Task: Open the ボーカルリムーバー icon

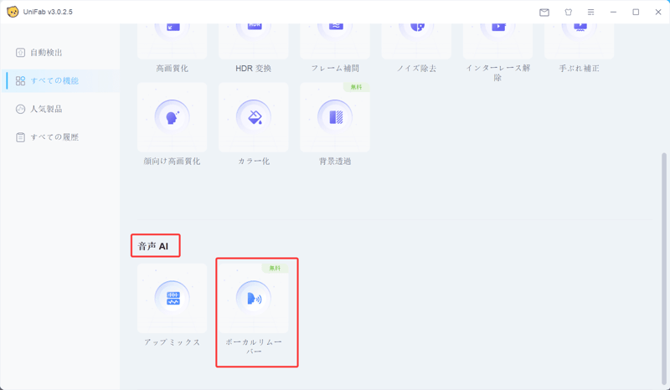Action: click(254, 298)
